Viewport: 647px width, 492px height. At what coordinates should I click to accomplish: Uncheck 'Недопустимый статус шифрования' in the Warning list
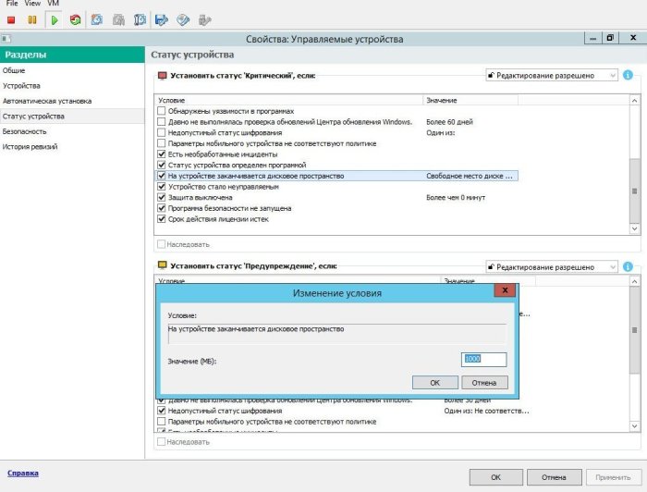point(162,411)
